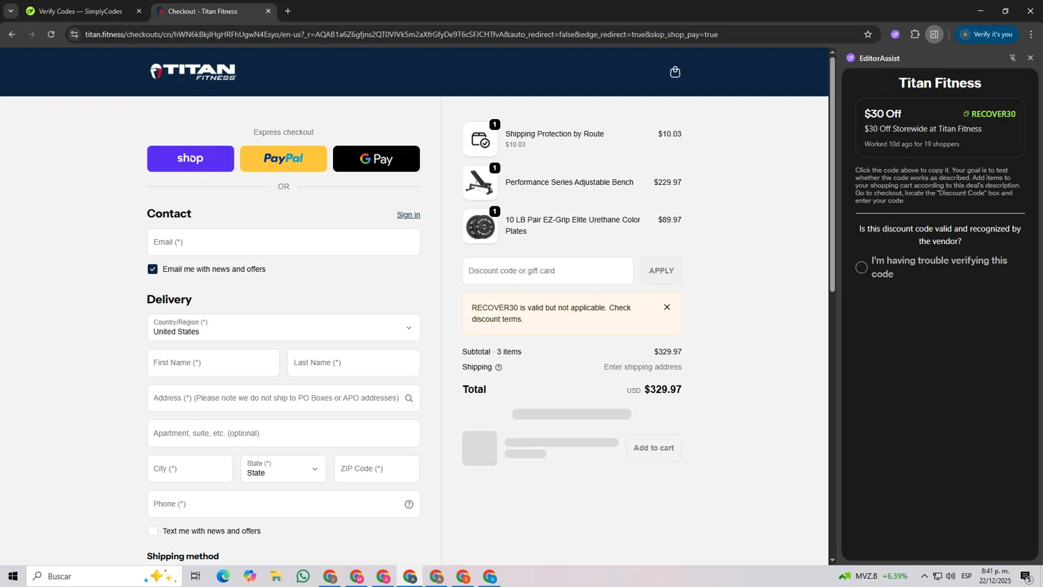Click the Sign in link
This screenshot has height=587, width=1043.
[408, 215]
